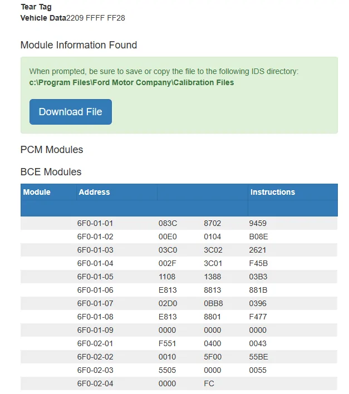Select the address 6F0-01-05

[95, 277]
